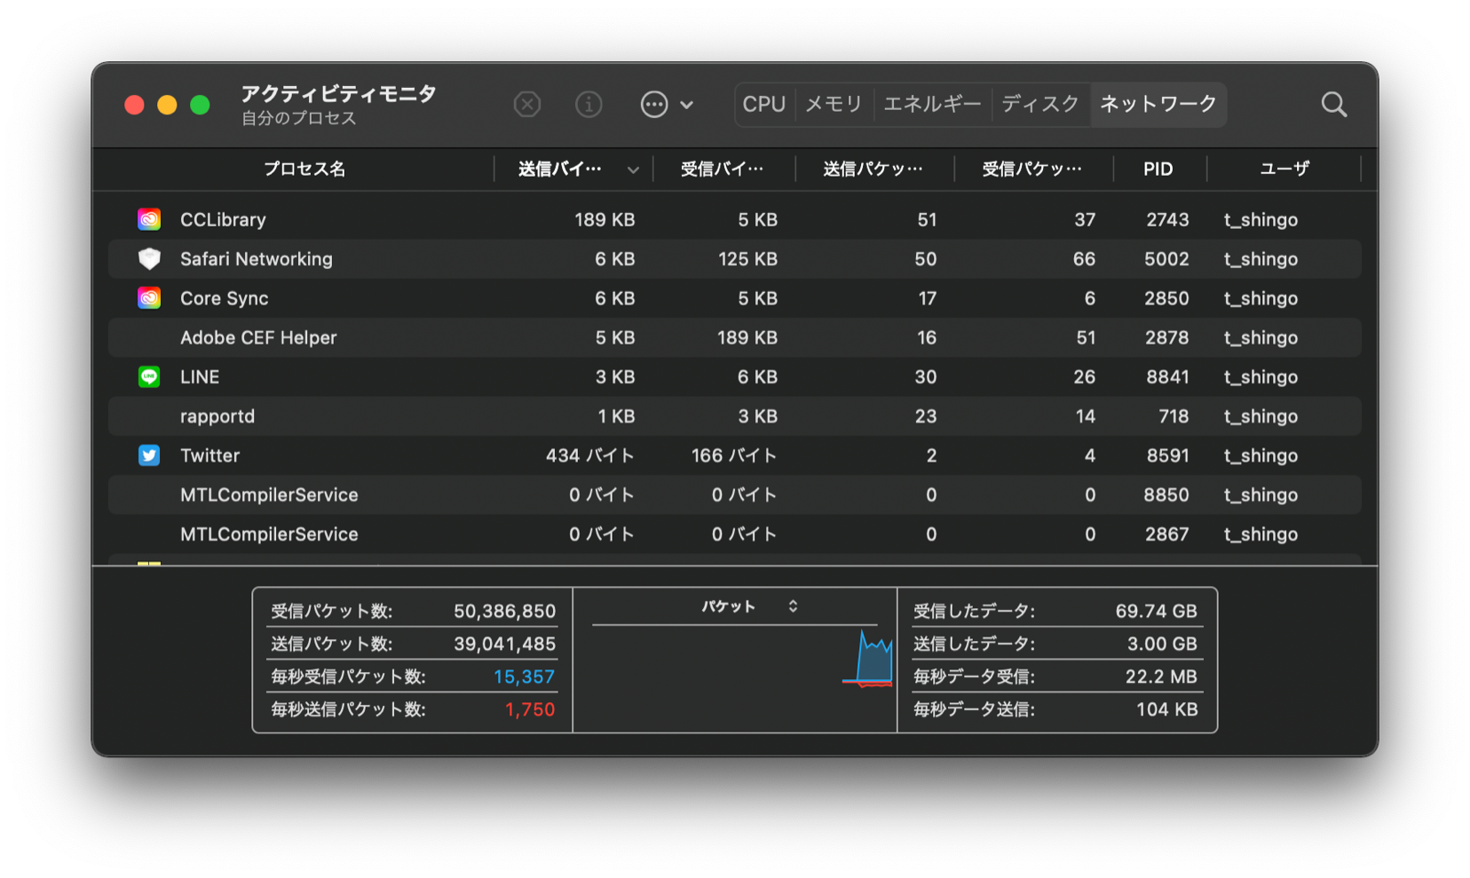Viewport: 1470px width, 878px height.
Task: Click the 434 バイト sent value
Action: coord(590,455)
